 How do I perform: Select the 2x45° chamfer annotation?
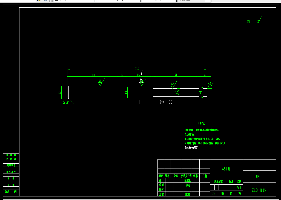66,103
